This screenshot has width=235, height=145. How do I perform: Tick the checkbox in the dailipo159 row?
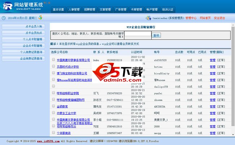point(54,86)
